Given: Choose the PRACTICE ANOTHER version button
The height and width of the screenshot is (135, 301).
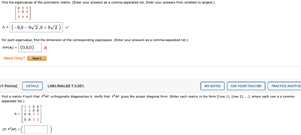Looking at the screenshot, I should coord(285,86).
